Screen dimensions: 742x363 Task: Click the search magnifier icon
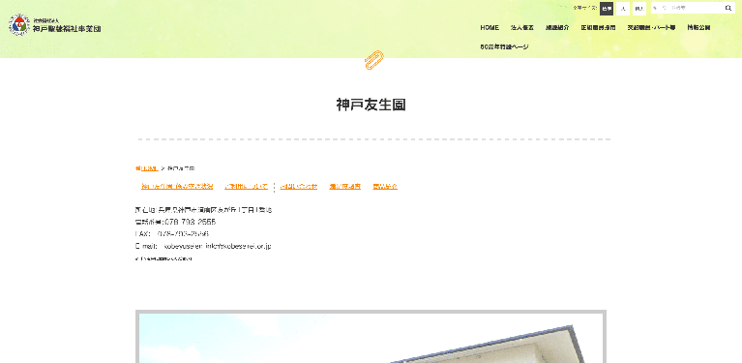point(728,8)
